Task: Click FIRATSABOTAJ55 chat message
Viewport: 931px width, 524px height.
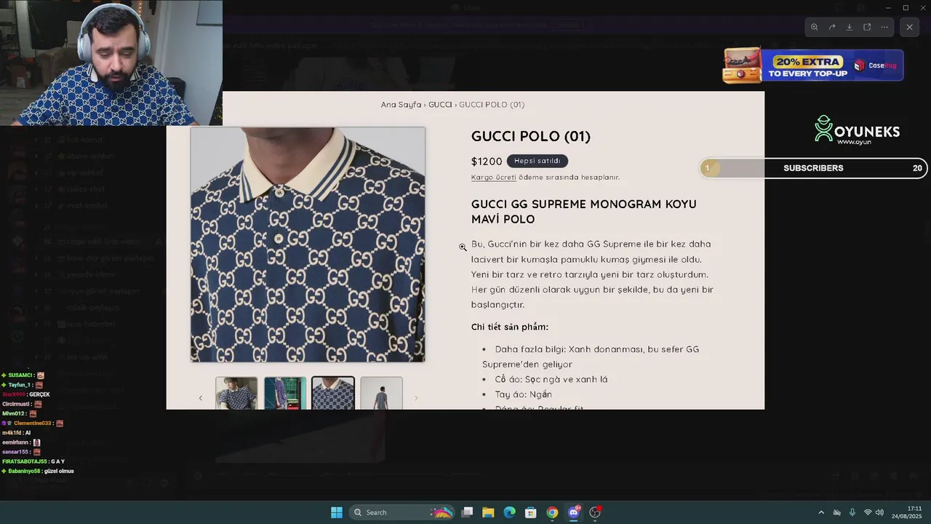Action: click(33, 461)
